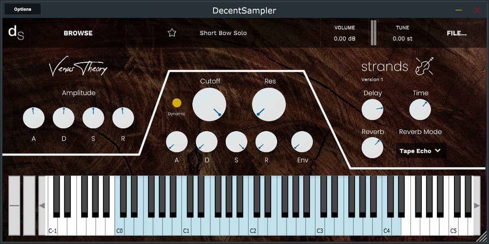
Task: Click the Venus Theory signature logo
Action: [x=78, y=68]
